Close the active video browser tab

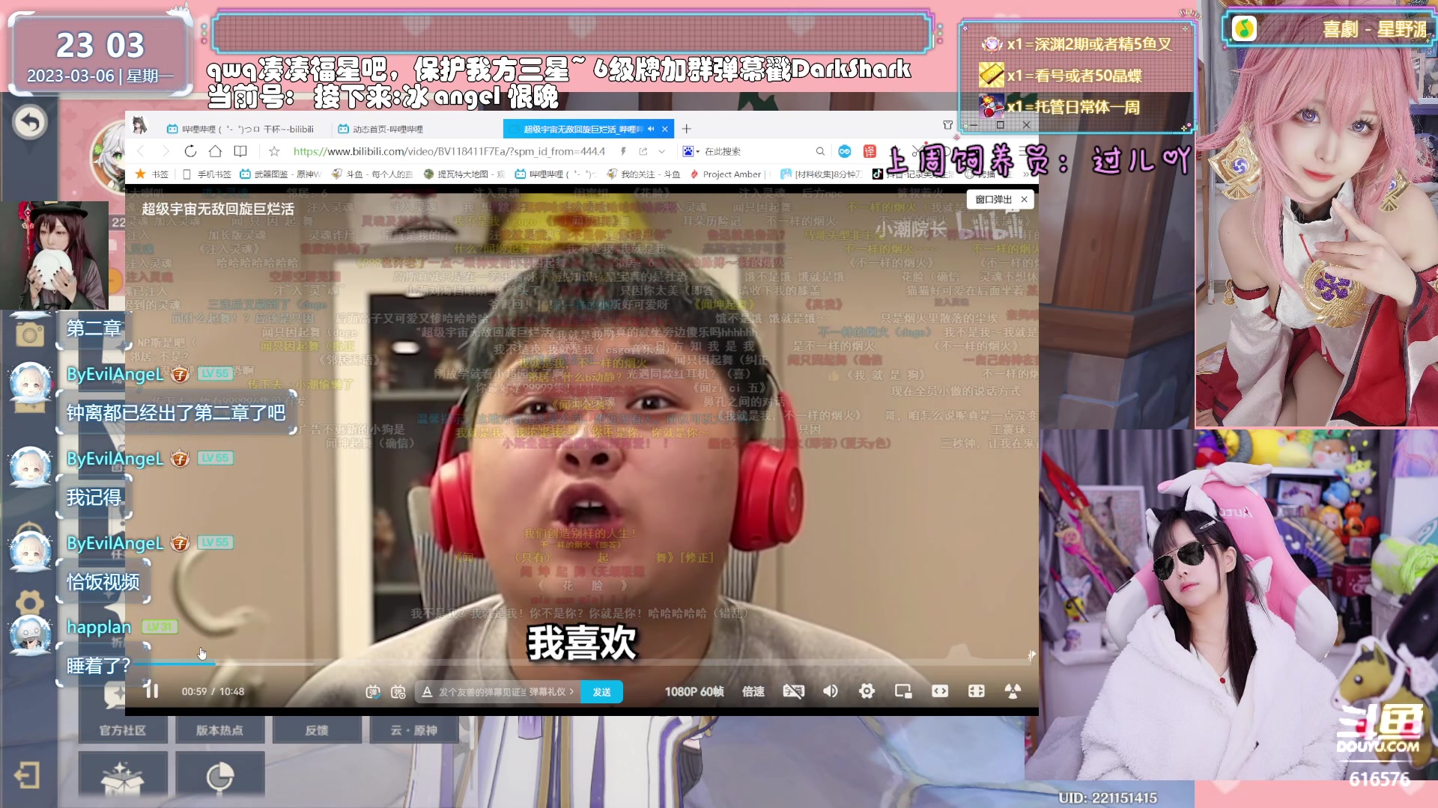664,129
